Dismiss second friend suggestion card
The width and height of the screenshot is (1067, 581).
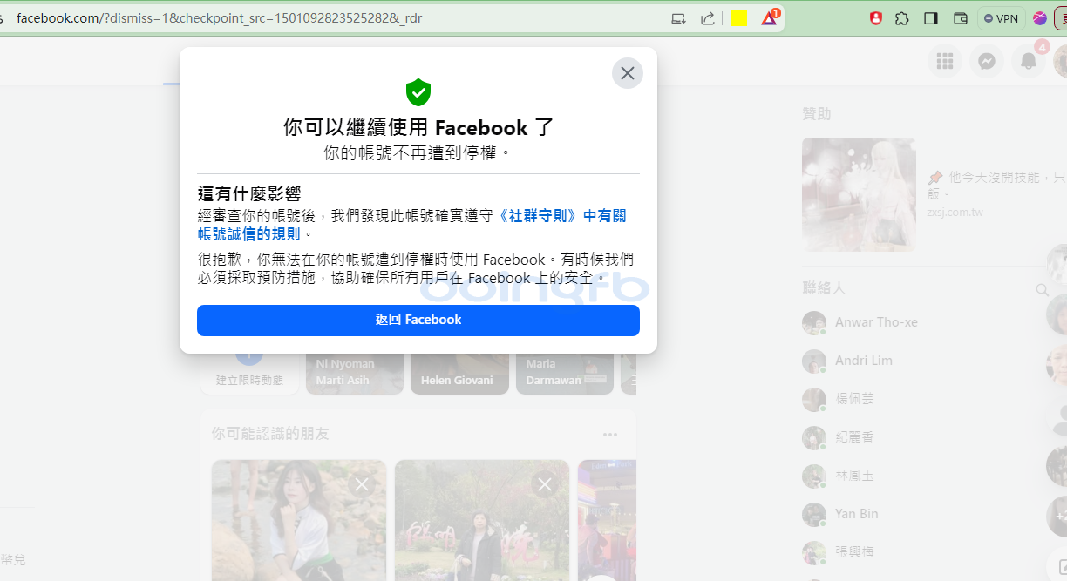click(x=545, y=484)
